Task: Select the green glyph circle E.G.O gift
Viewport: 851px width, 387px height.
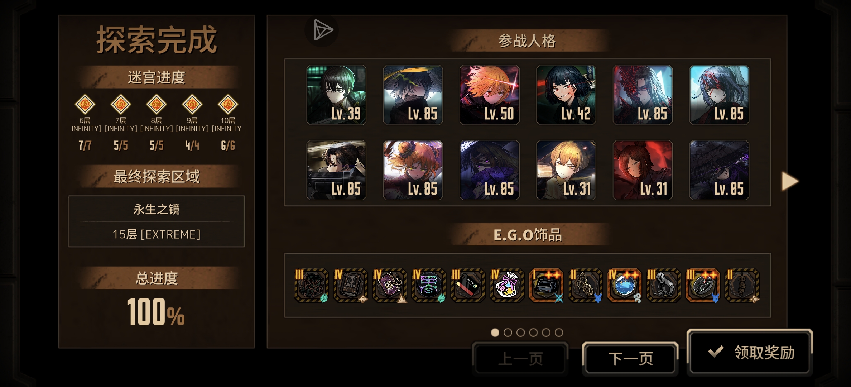Action: [428, 285]
